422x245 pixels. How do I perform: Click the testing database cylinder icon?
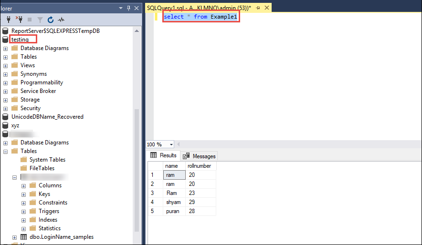(x=5, y=40)
